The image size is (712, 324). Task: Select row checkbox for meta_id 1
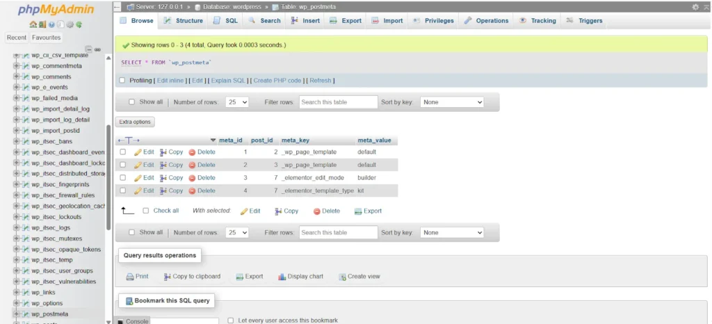tap(122, 152)
